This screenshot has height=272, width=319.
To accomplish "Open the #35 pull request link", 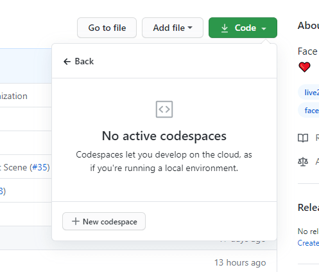I will tap(40, 167).
